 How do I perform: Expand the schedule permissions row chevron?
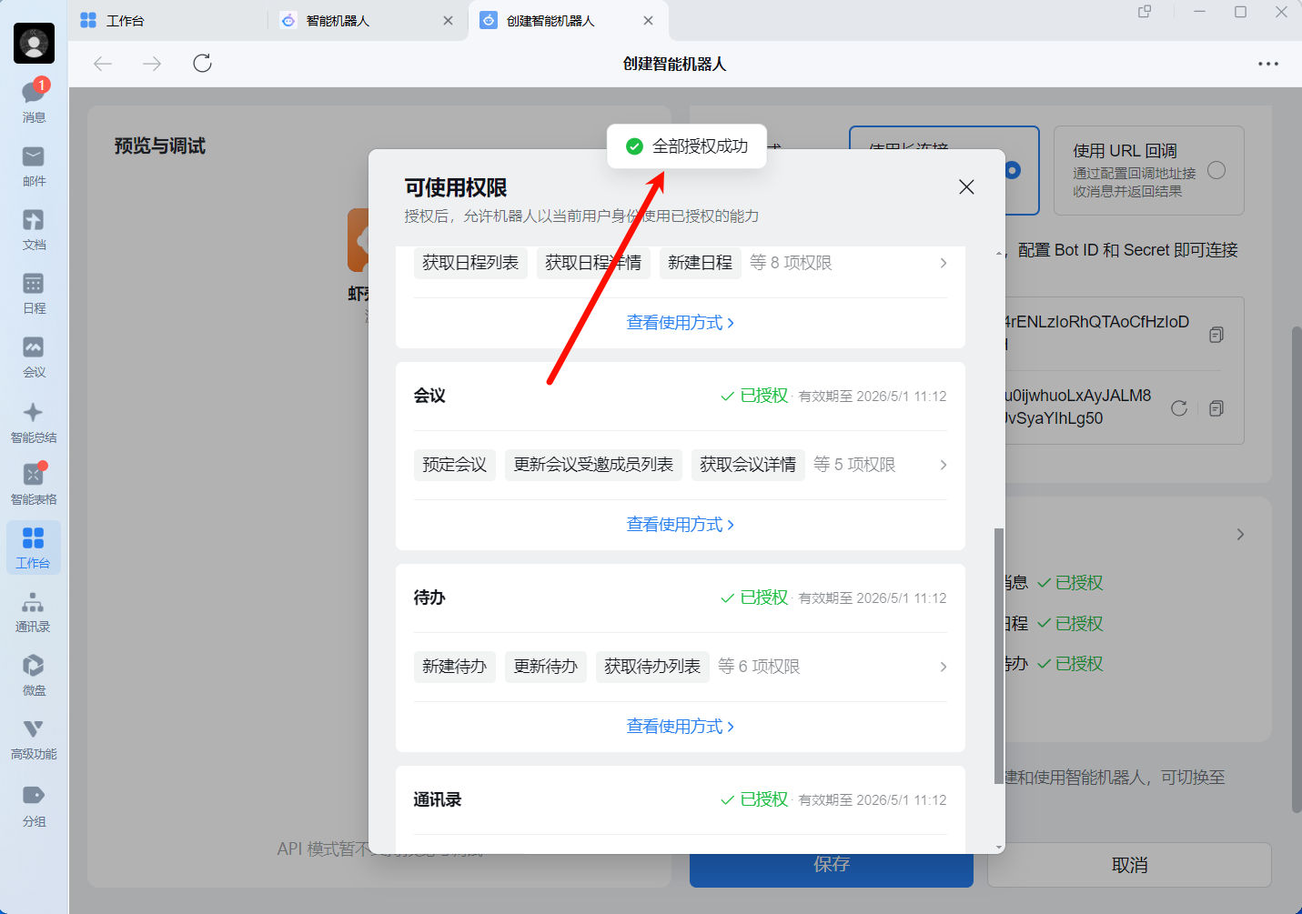click(944, 263)
